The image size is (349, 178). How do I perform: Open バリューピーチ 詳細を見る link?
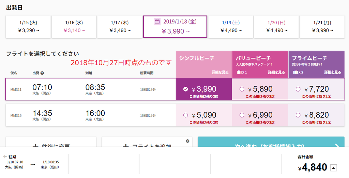pyautogui.click(x=276, y=72)
